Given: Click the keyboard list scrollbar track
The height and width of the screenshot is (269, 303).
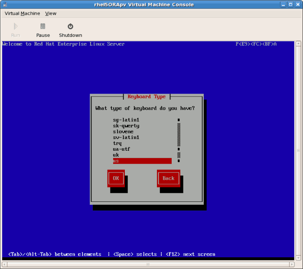Looking at the screenshot, I should tap(179, 134).
